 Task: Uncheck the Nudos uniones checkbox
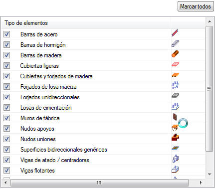point(6,139)
